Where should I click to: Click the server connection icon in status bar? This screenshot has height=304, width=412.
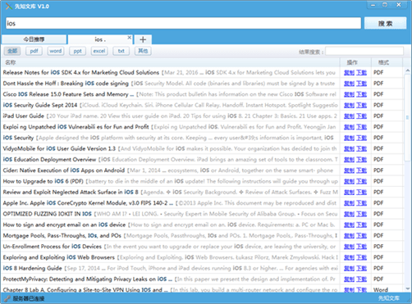(7, 298)
